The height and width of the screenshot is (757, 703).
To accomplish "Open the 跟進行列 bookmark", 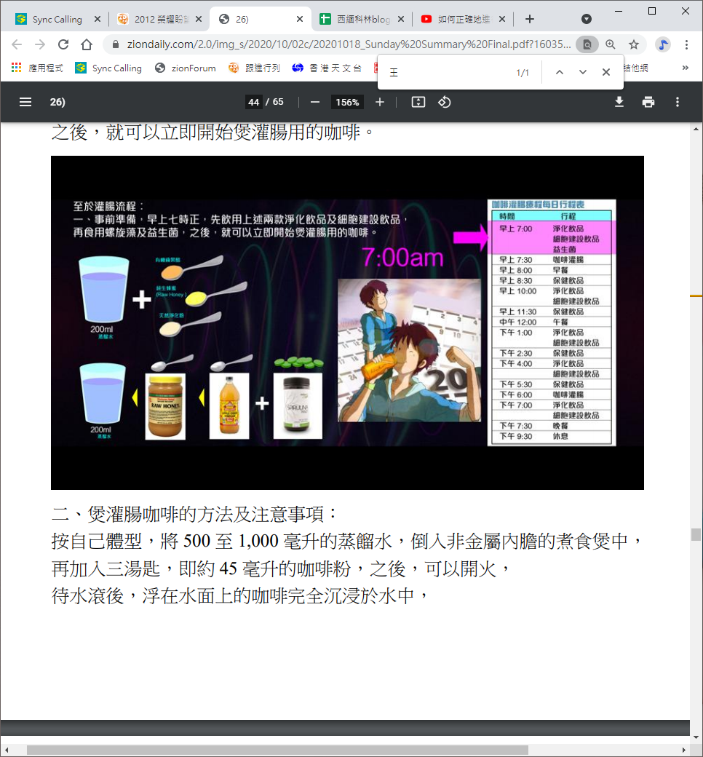I will click(x=255, y=68).
